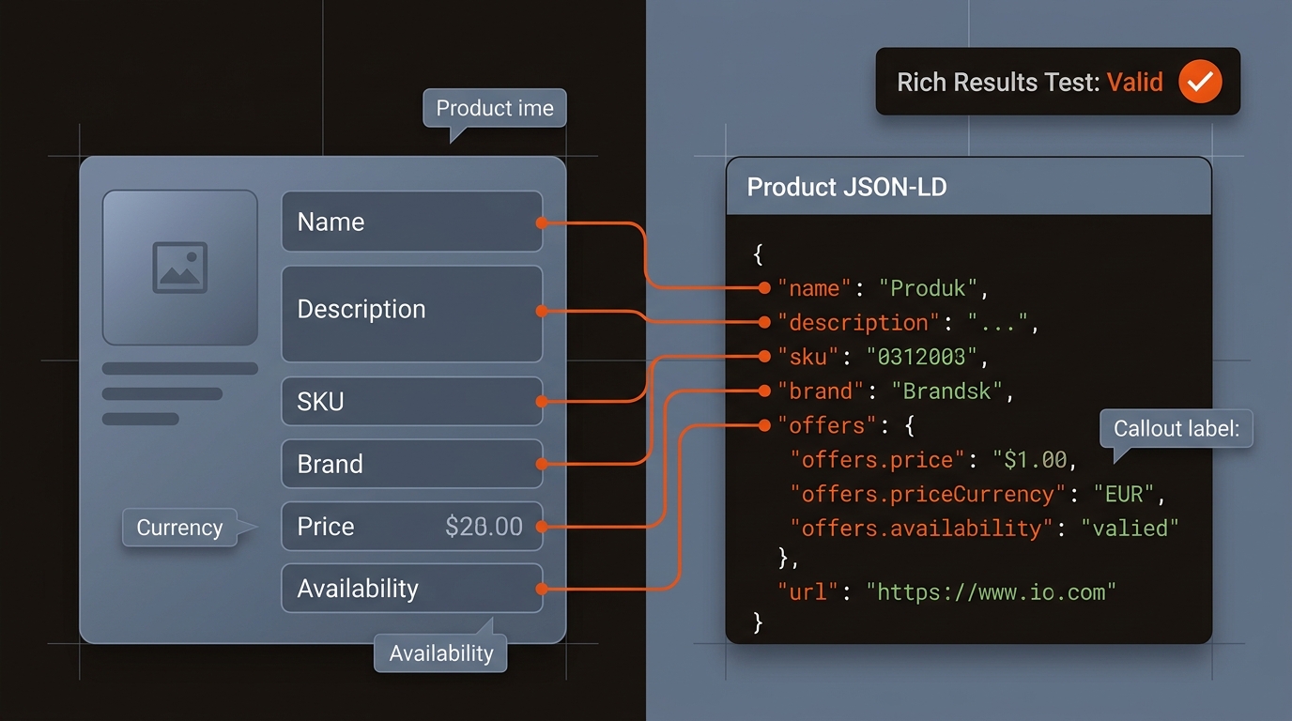Click the "valied" availability value
This screenshot has width=1292, height=721.
tap(1130, 529)
